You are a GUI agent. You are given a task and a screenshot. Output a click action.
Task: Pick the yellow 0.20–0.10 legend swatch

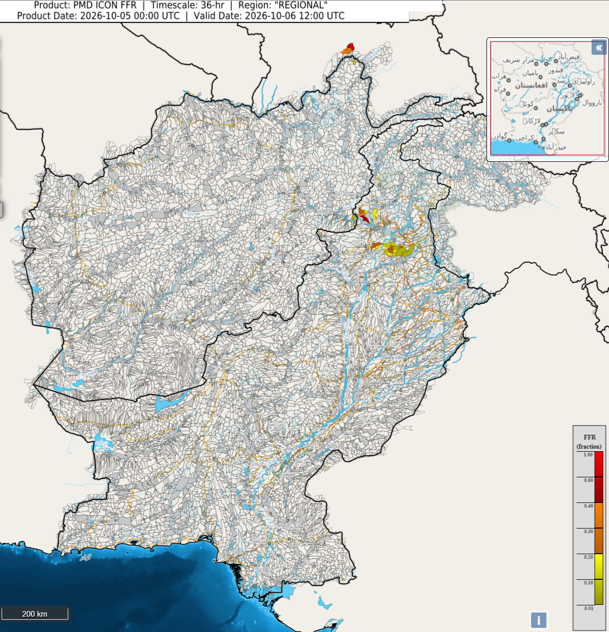(x=599, y=567)
